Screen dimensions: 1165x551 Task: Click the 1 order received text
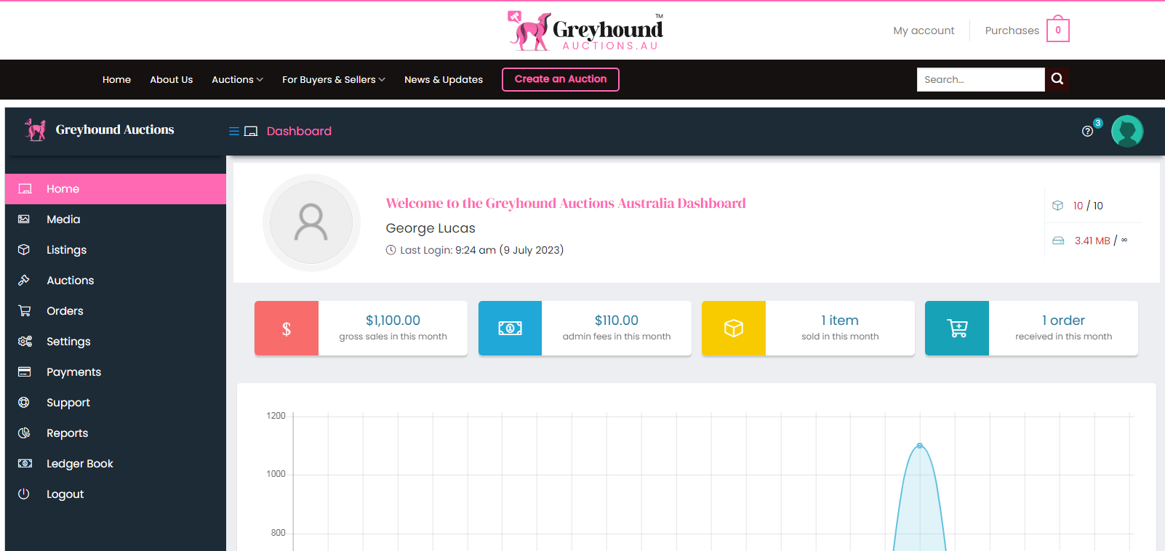[1063, 321]
